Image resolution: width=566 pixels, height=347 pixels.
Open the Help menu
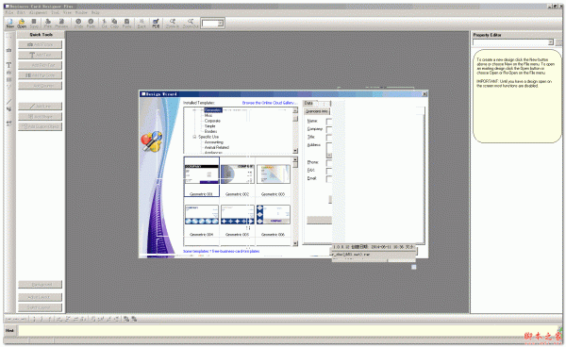95,12
